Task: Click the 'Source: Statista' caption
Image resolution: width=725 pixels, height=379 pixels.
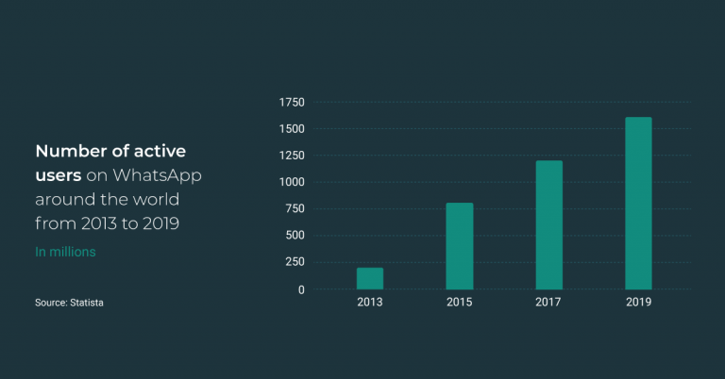Action: click(x=69, y=303)
